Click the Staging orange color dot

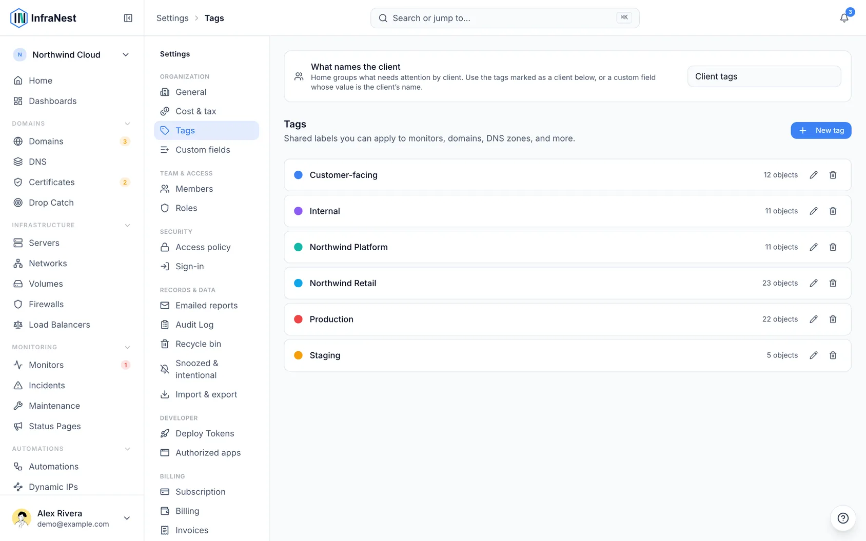point(298,355)
